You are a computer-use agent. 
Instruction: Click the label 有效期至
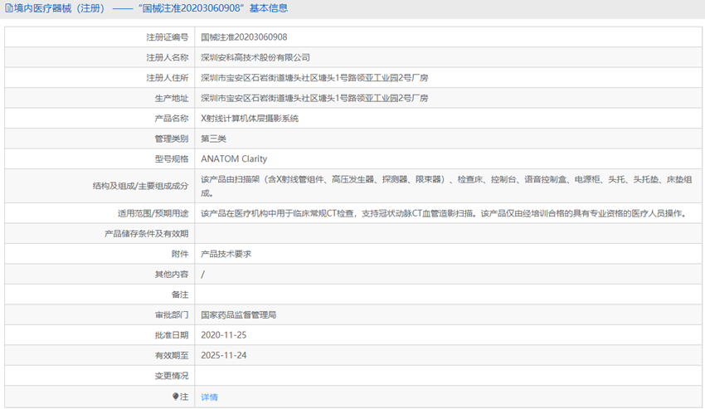click(172, 355)
